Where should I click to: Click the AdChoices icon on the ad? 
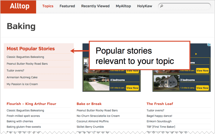209,45
